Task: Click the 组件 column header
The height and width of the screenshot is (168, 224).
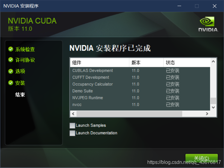Action: 100,63
